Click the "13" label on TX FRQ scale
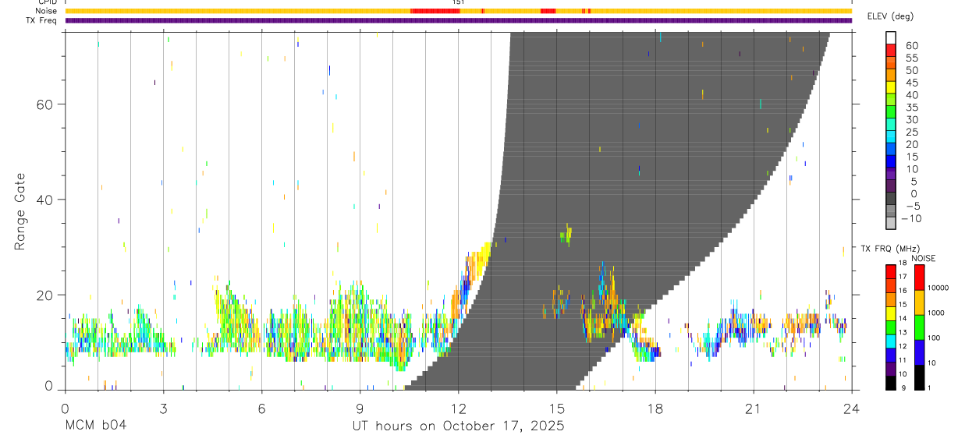 [902, 331]
